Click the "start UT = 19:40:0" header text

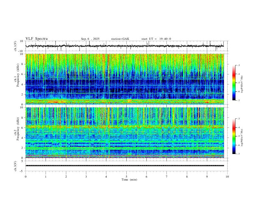156,39
